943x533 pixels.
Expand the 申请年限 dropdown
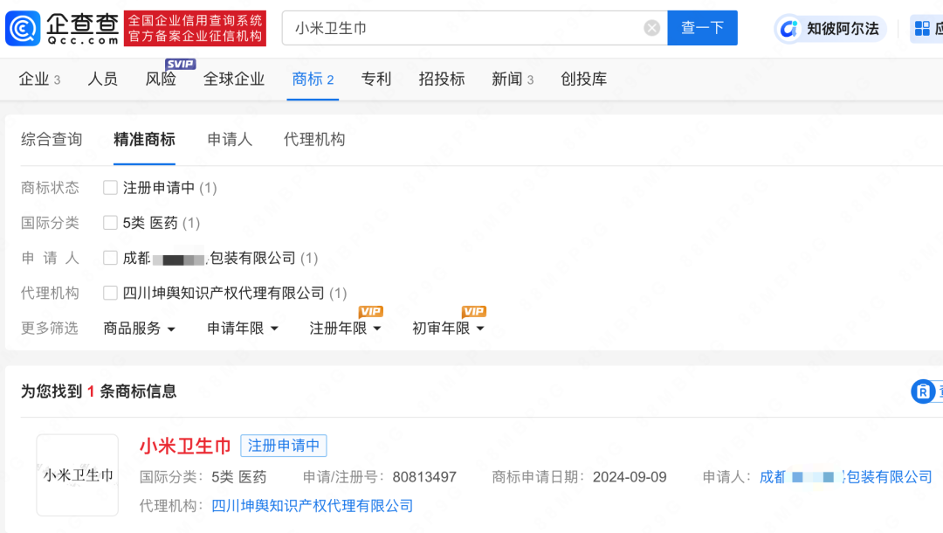point(243,329)
